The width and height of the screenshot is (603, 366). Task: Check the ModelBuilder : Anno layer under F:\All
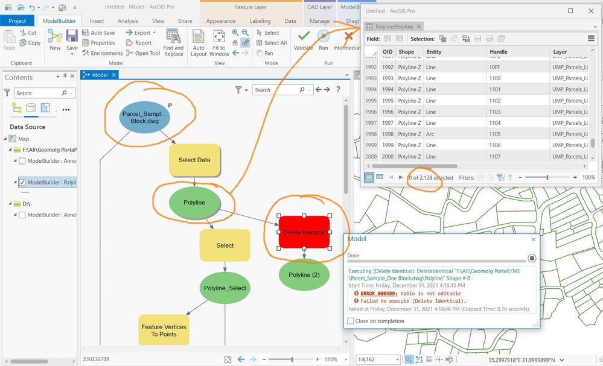[x=22, y=161]
